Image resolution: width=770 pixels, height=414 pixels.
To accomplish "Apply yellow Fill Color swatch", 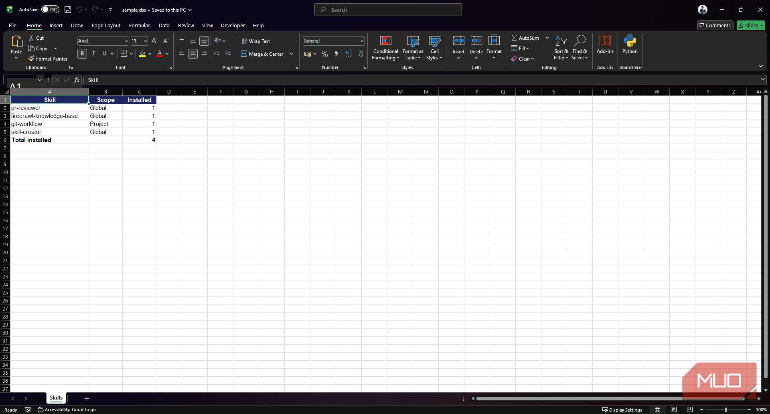I will pyautogui.click(x=142, y=54).
